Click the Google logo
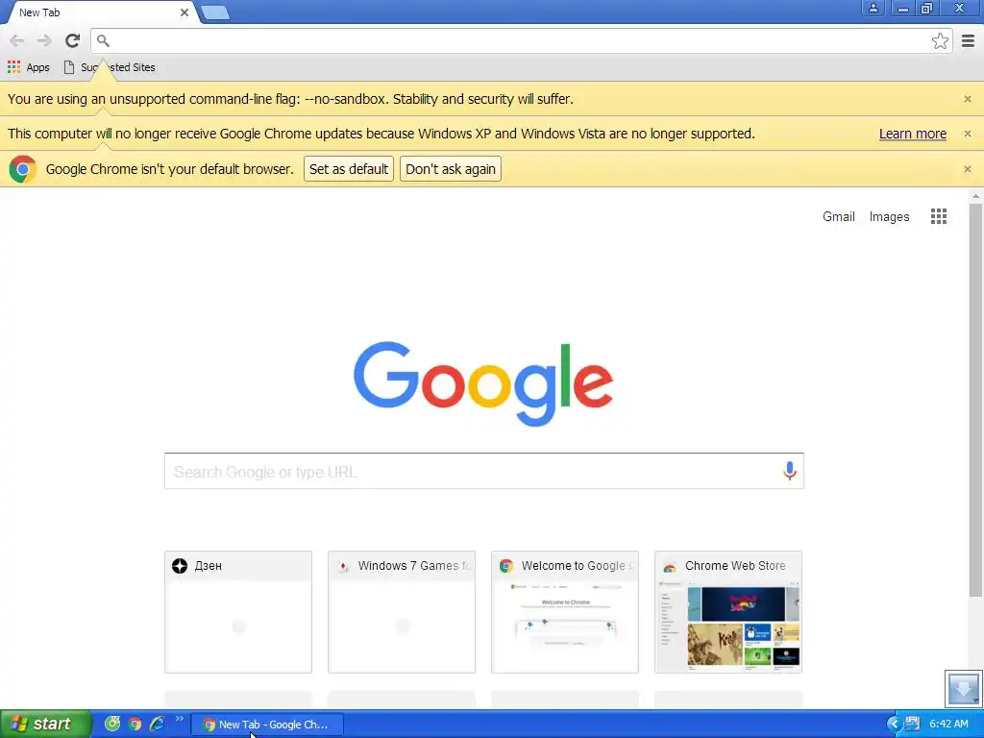The height and width of the screenshot is (738, 984). 482,383
